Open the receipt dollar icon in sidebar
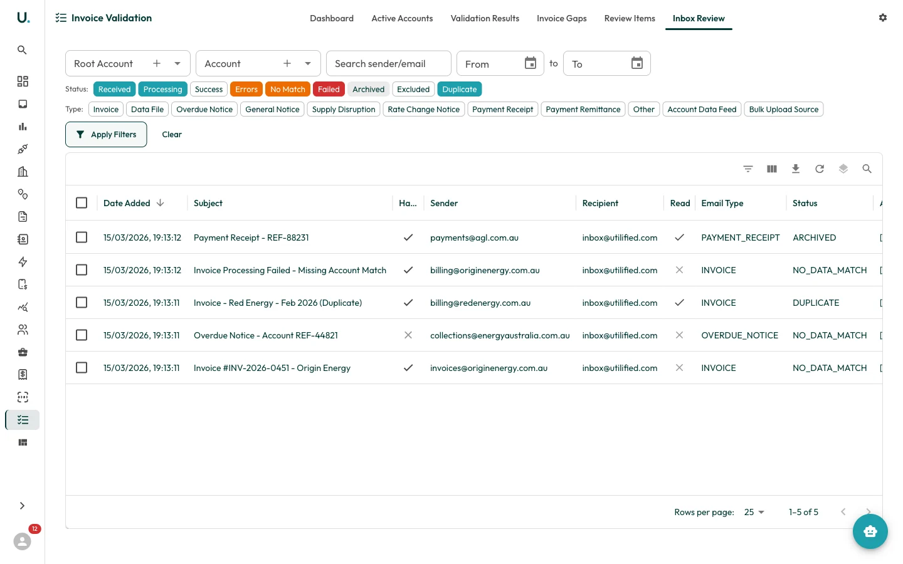This screenshot has width=903, height=564. pos(23,375)
